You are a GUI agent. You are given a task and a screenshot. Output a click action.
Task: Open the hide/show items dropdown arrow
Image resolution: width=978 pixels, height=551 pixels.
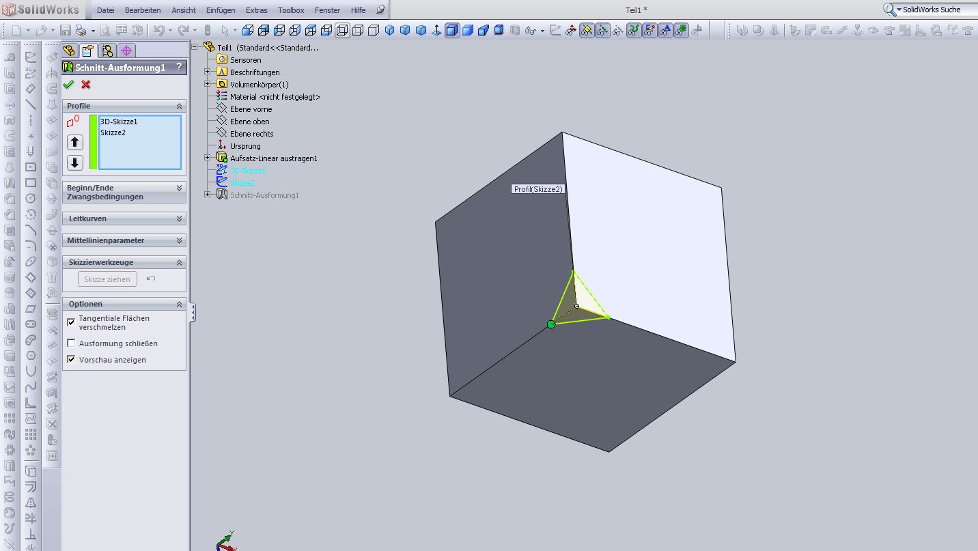[543, 31]
